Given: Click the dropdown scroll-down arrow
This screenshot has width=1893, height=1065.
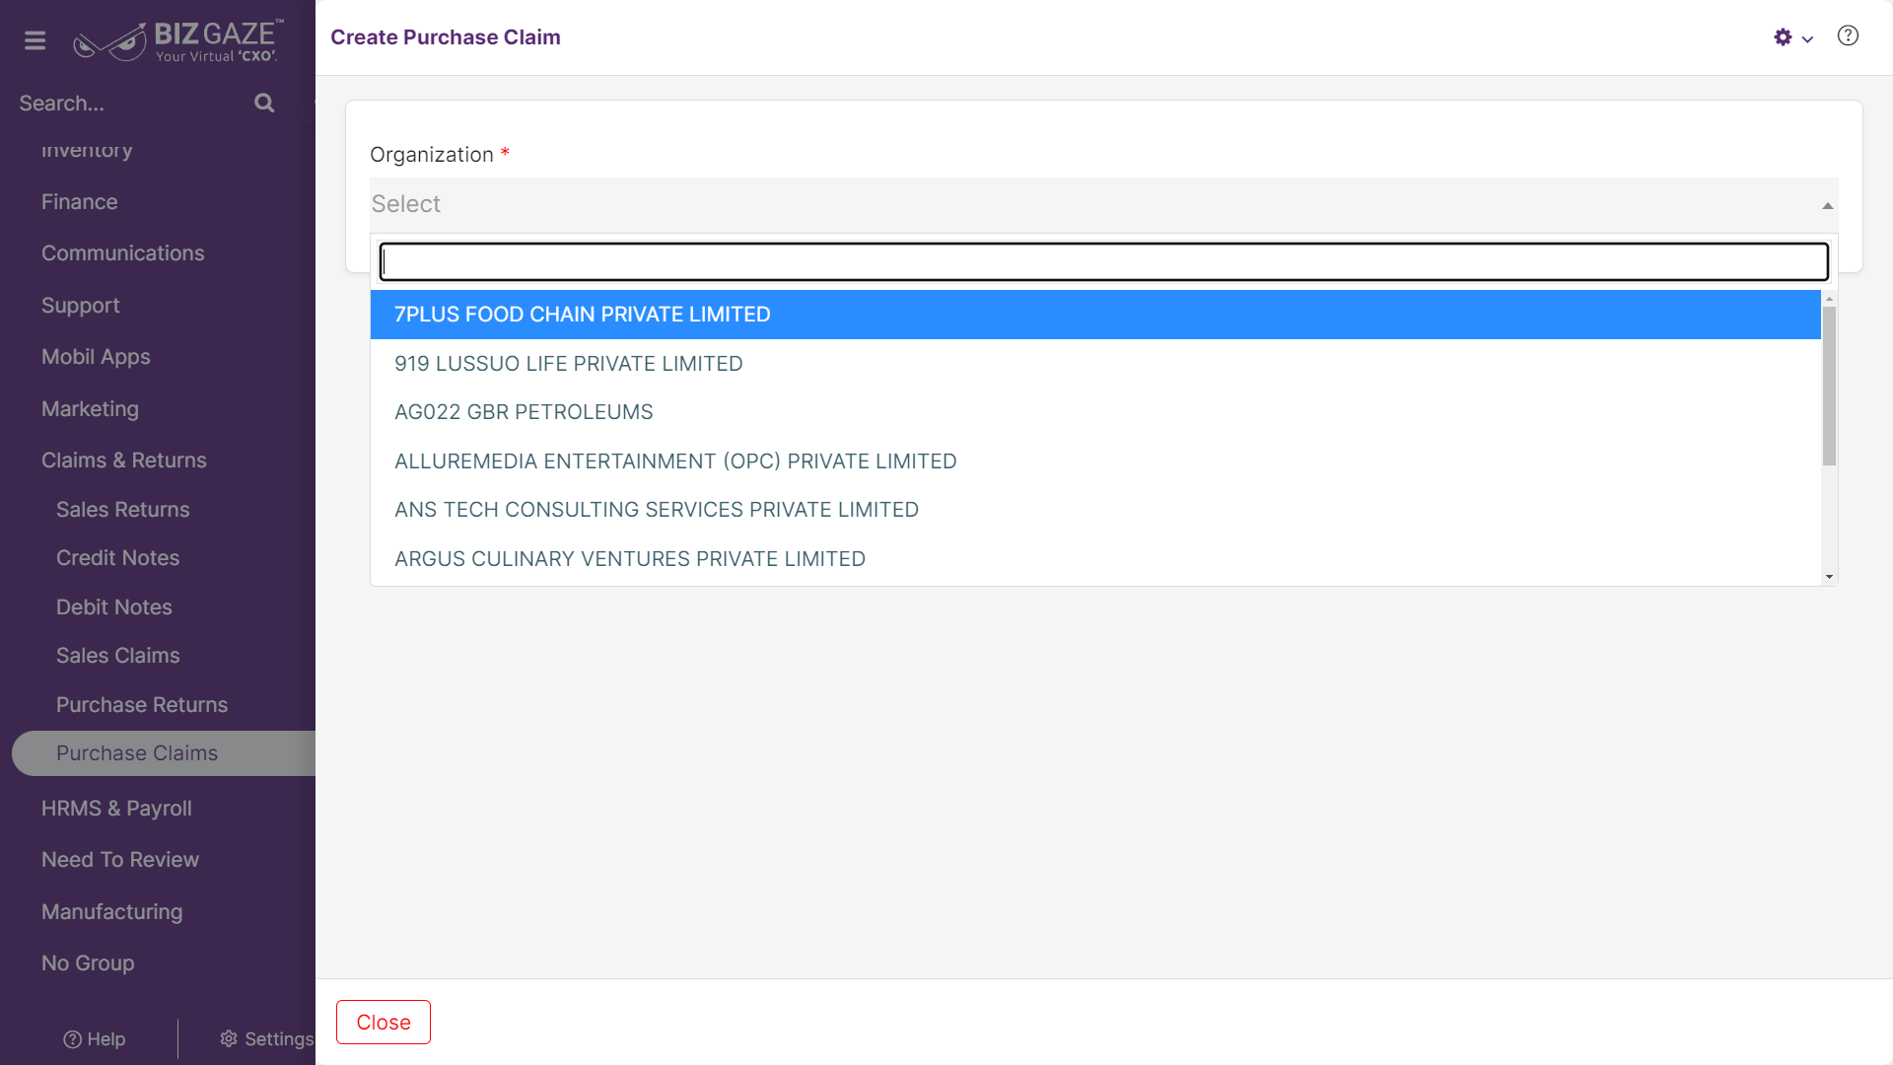Looking at the screenshot, I should [x=1829, y=577].
